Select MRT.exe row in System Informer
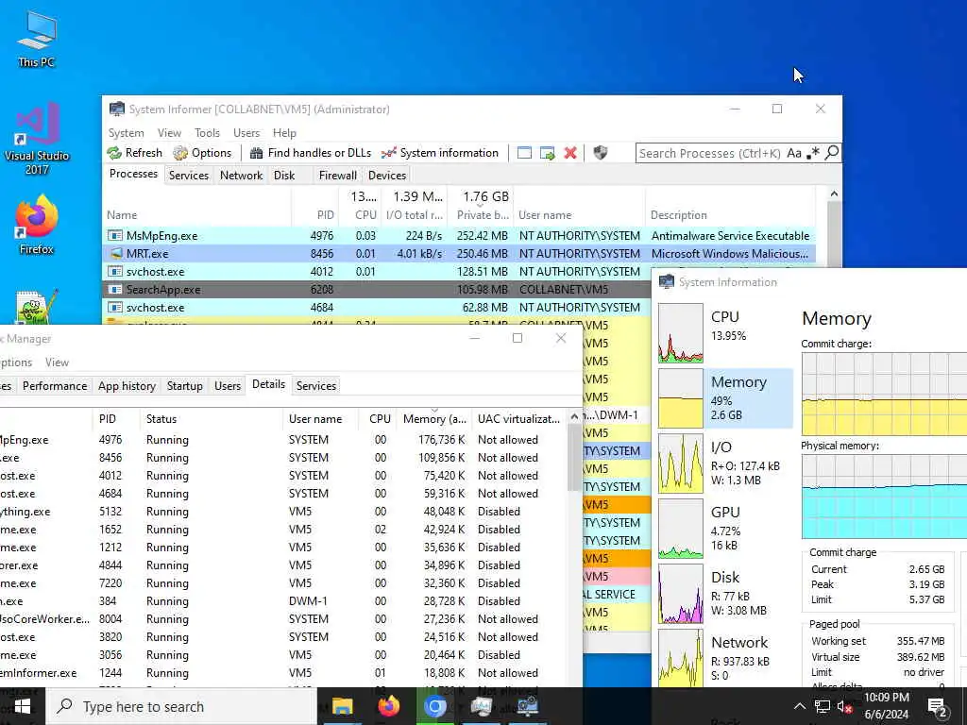The width and height of the screenshot is (967, 725). (x=460, y=253)
